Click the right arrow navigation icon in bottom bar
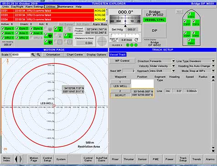This screenshot has width=217, height=166. 21,159
